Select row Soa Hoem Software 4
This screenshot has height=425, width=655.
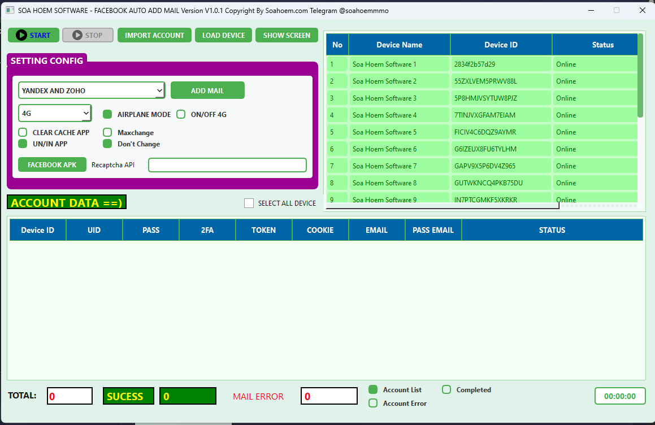(482, 115)
